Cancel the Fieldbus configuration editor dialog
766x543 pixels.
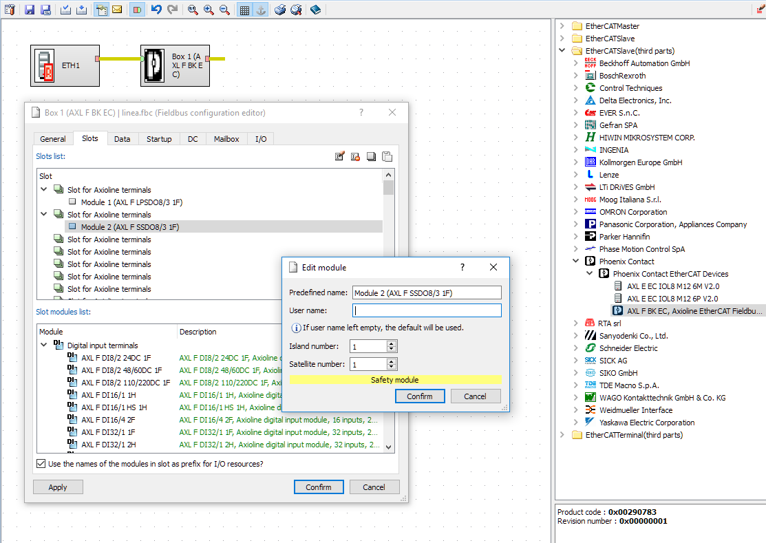click(x=374, y=487)
